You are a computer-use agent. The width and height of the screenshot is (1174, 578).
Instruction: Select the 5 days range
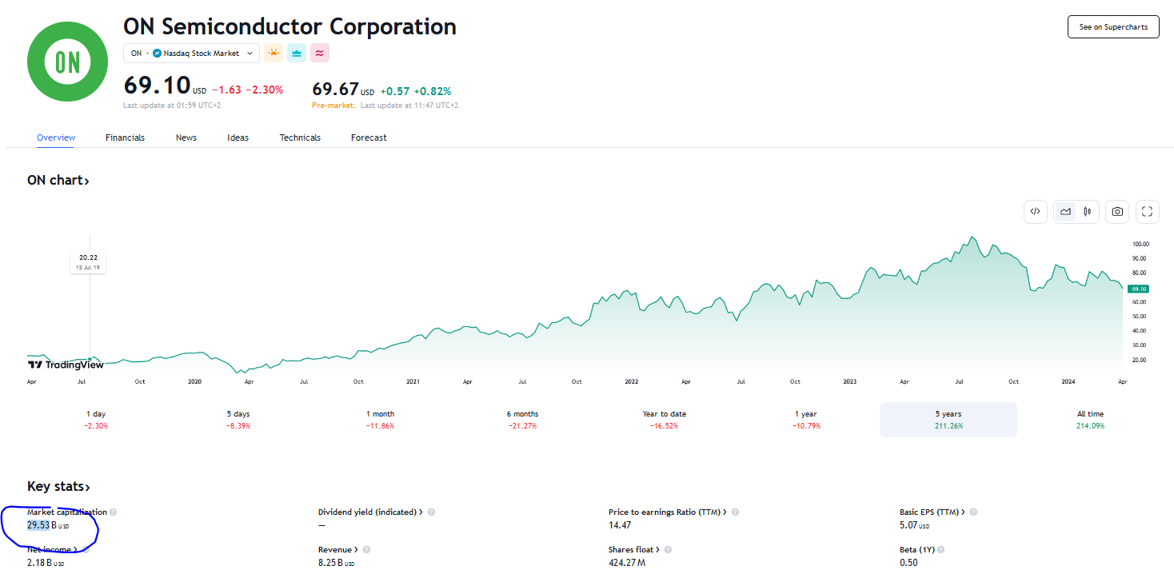click(238, 420)
